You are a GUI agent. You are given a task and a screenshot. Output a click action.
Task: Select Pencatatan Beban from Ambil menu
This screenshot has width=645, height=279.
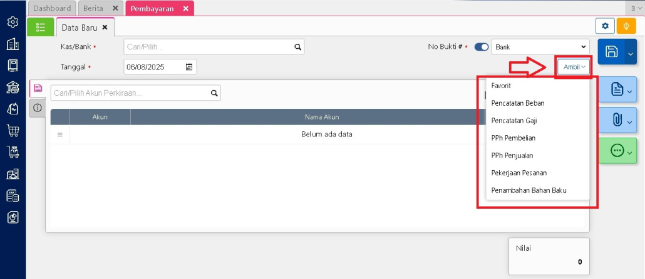click(517, 103)
